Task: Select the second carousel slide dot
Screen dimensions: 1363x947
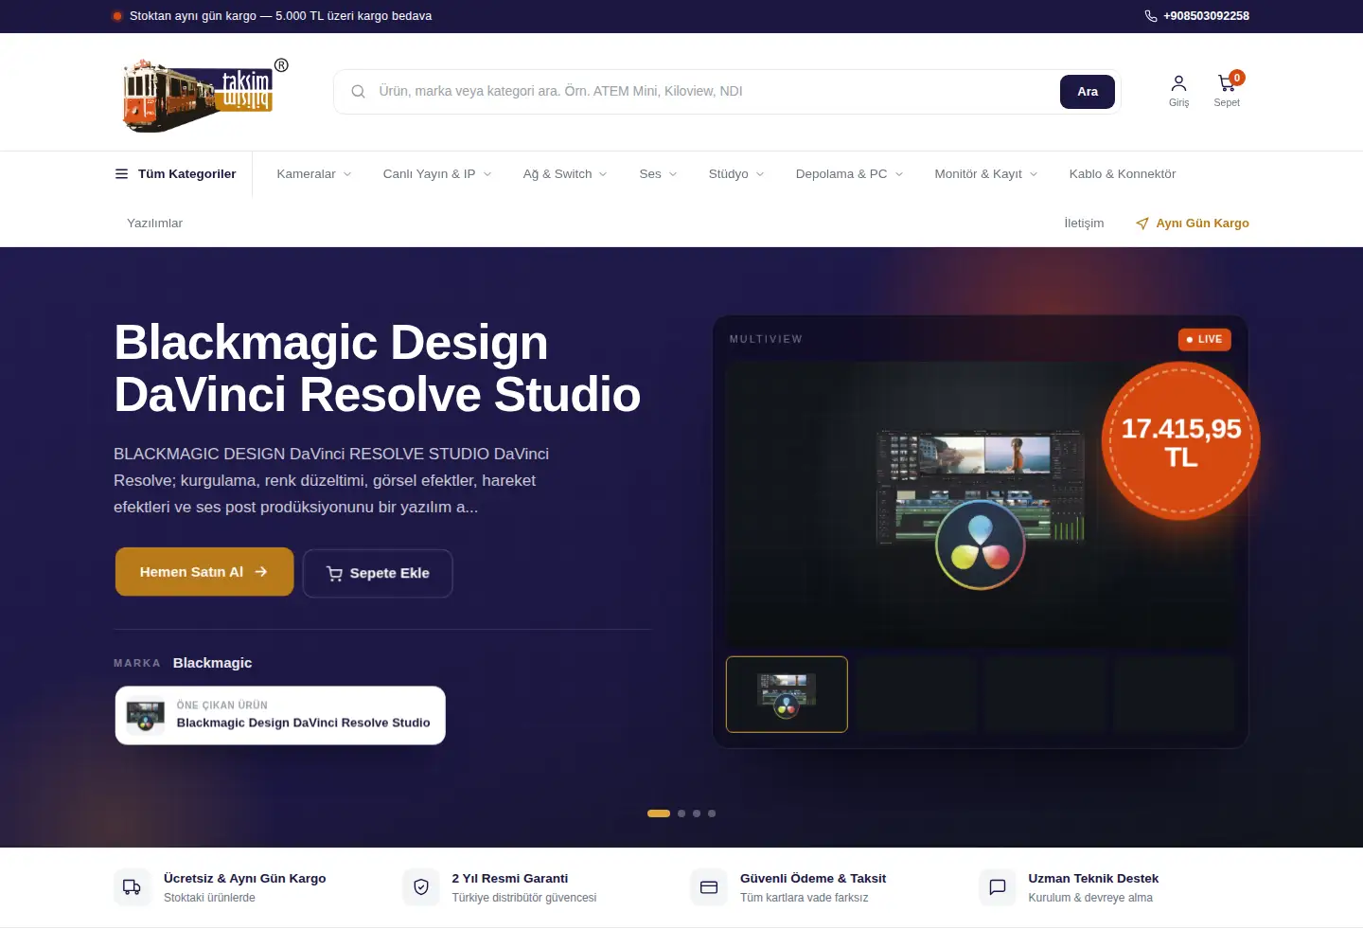Action: (x=681, y=813)
